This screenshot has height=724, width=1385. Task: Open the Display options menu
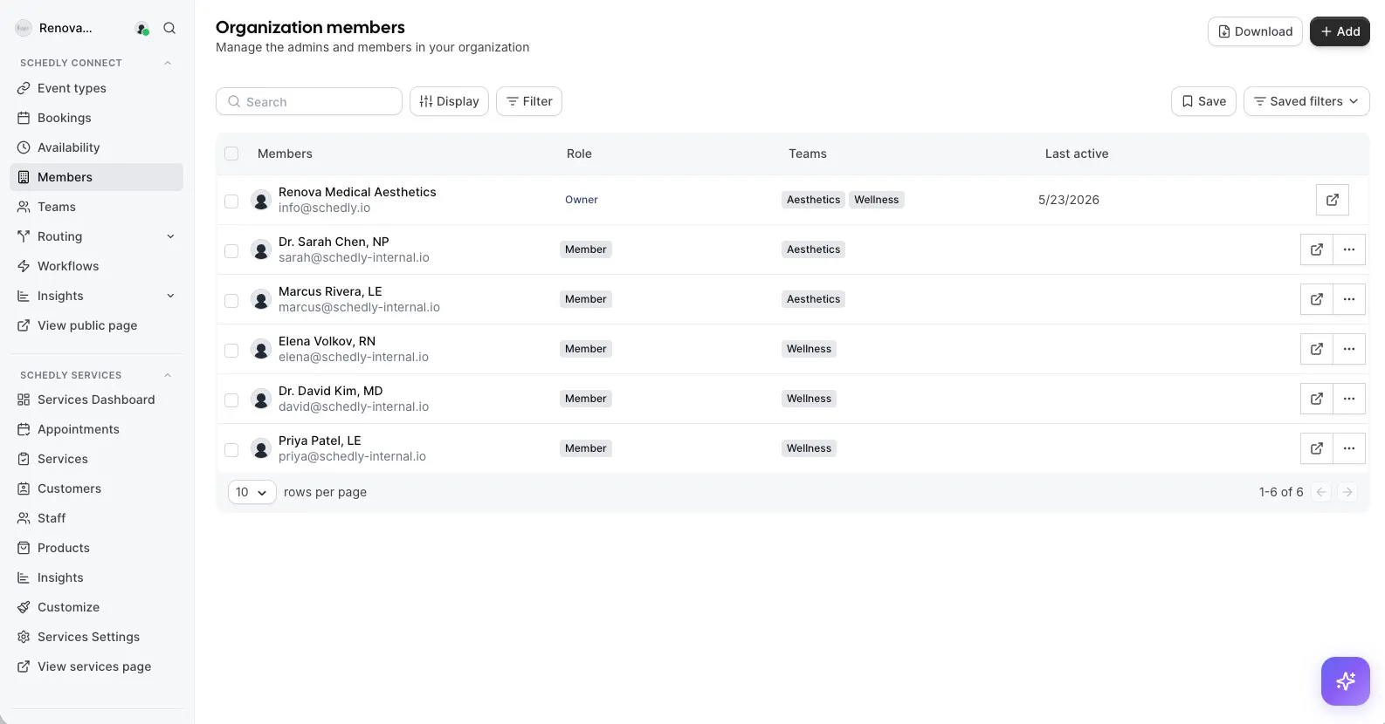click(449, 101)
